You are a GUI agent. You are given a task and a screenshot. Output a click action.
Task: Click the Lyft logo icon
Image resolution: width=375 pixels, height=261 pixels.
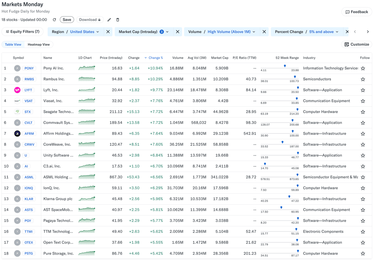17,90
